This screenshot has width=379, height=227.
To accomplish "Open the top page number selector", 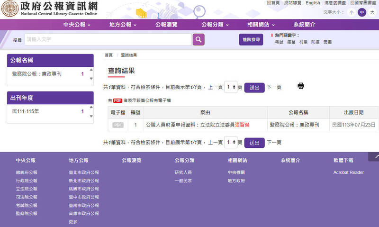I will (x=231, y=87).
